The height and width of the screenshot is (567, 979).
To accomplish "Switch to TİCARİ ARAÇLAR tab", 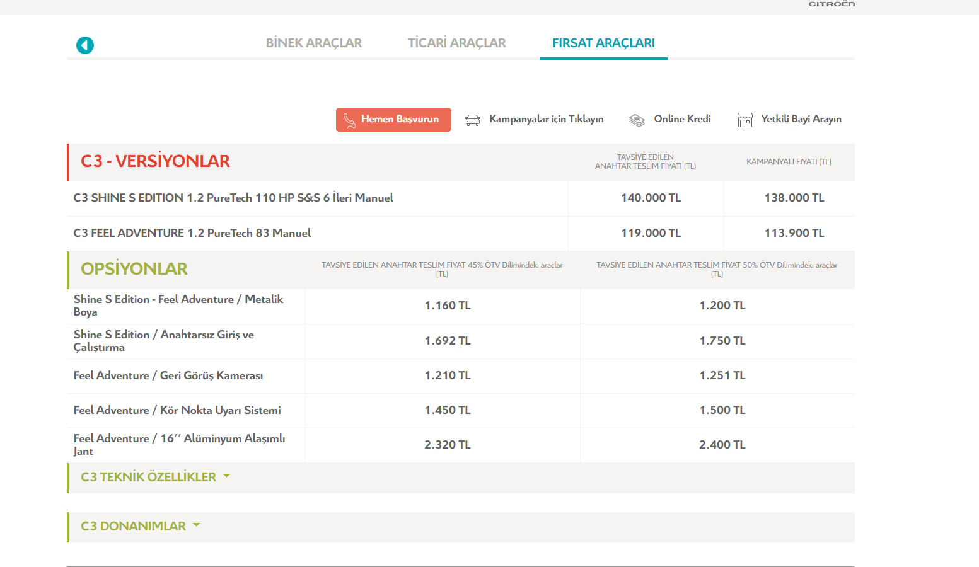I will point(457,43).
